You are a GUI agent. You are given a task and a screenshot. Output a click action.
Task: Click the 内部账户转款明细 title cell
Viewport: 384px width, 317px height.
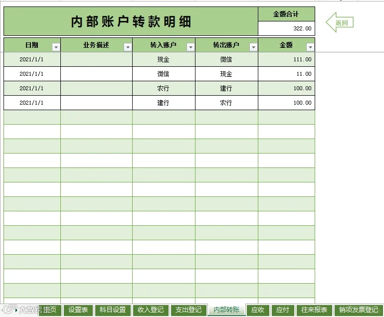pos(131,21)
